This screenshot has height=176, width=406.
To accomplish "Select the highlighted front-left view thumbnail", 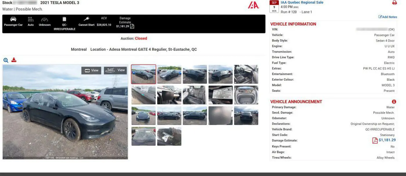I will pyautogui.click(x=144, y=74).
